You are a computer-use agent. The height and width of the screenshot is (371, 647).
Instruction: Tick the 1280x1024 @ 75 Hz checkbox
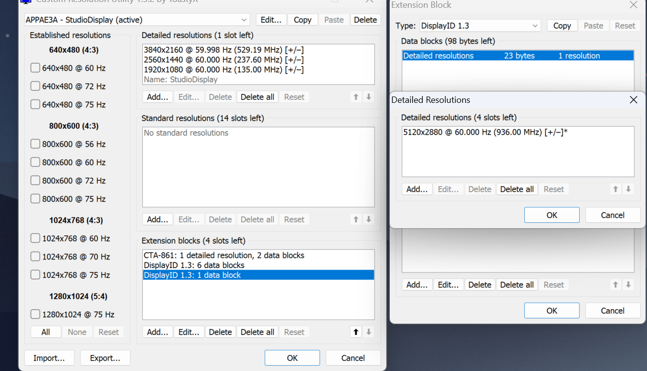[35, 314]
